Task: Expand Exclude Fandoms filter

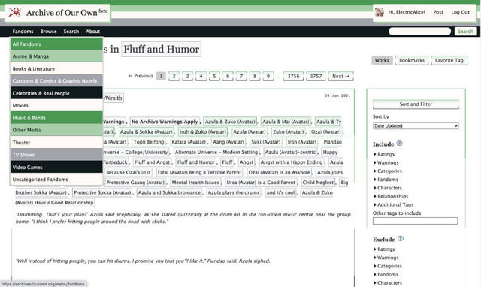Action: point(386,274)
